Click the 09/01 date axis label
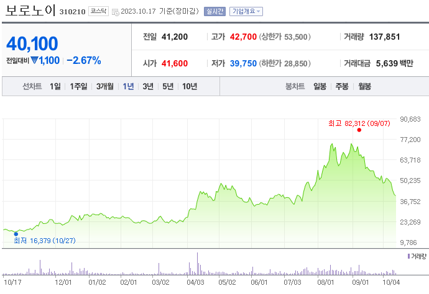429x294 pixels. [x=360, y=282]
